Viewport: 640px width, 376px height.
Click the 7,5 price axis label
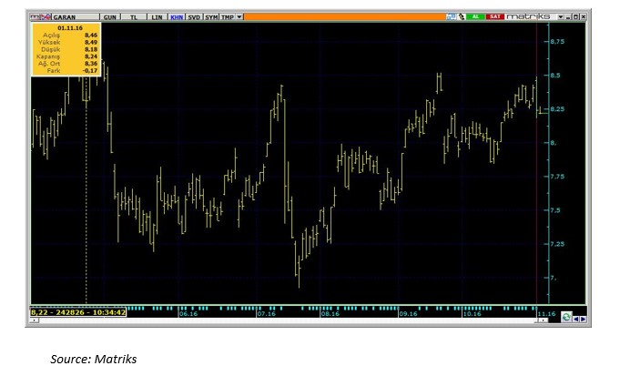pos(555,210)
